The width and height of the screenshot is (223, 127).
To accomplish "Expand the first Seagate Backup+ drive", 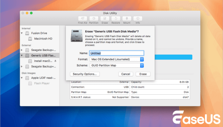I will pos(22,50).
